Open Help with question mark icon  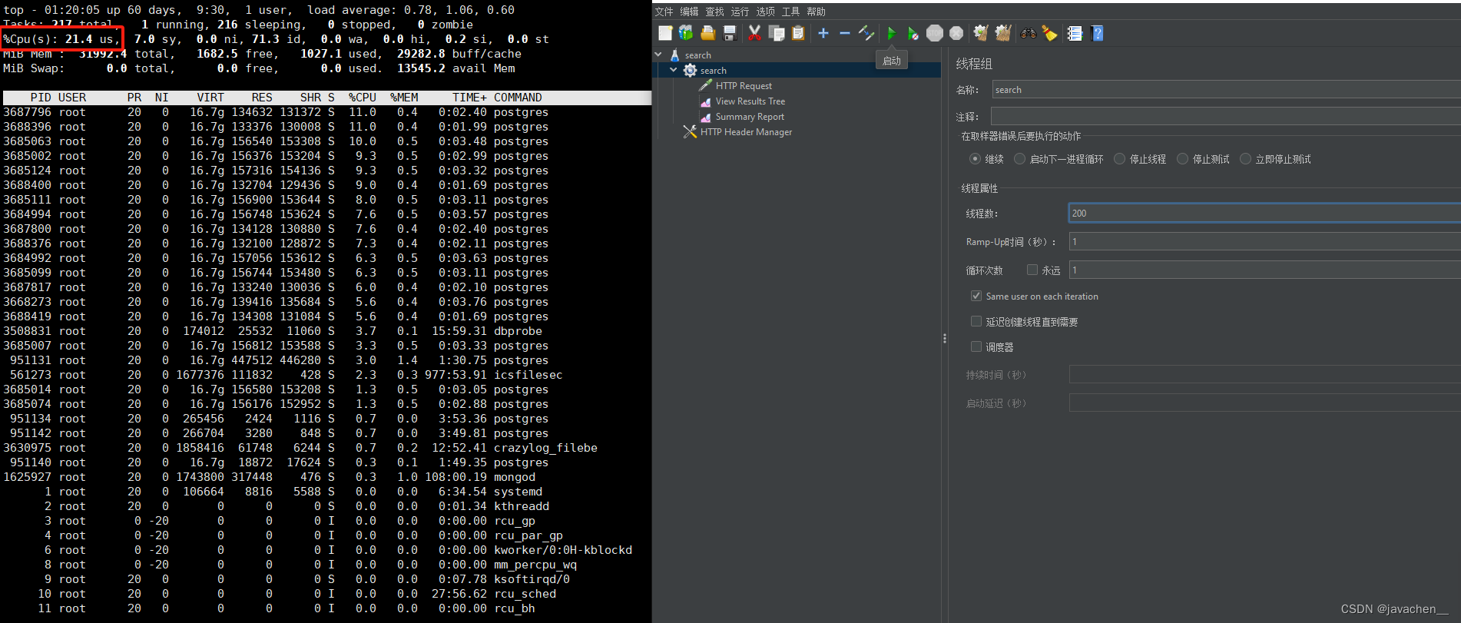(1097, 33)
